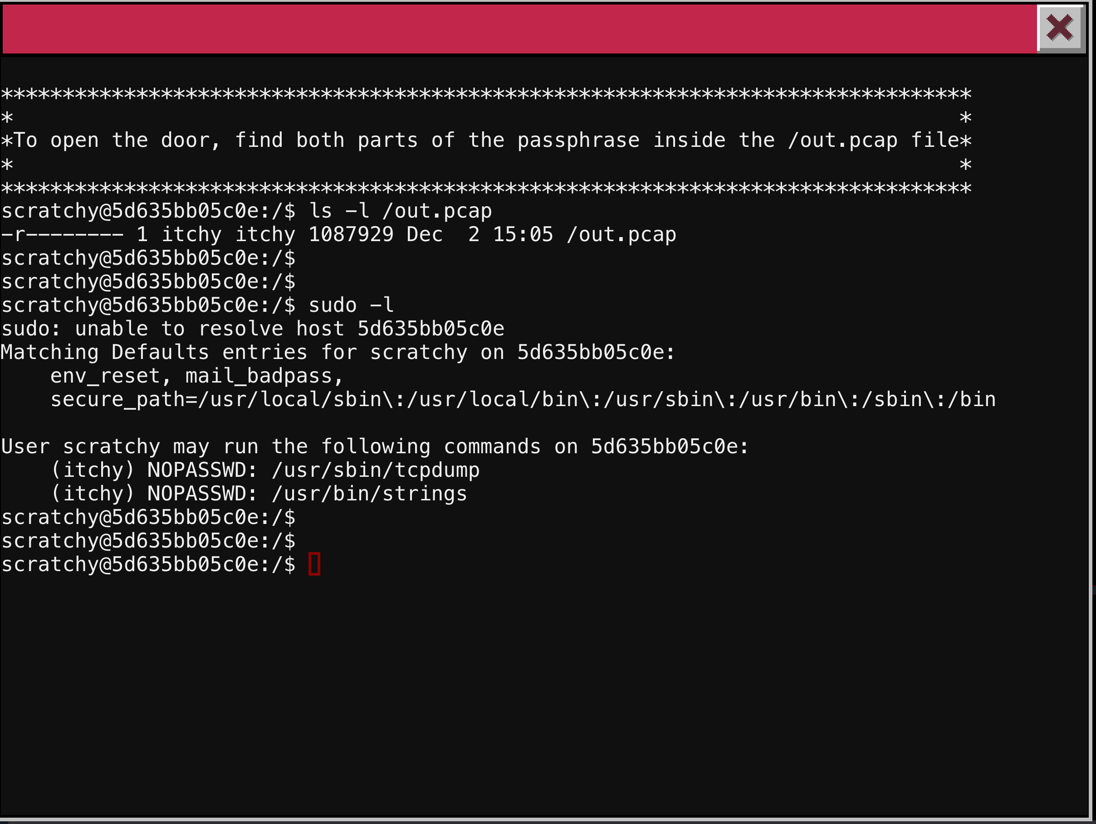Image resolution: width=1096 pixels, height=824 pixels.
Task: Click the red terminal title bar
Action: tap(519, 29)
